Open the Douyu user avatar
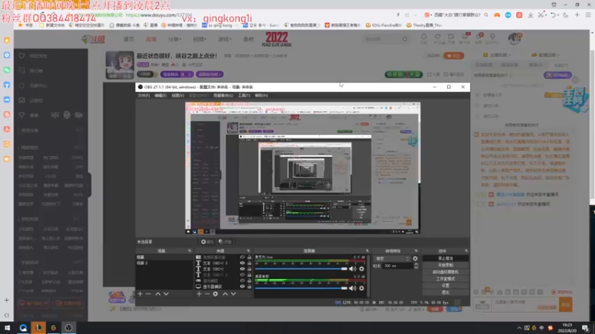 (x=515, y=39)
